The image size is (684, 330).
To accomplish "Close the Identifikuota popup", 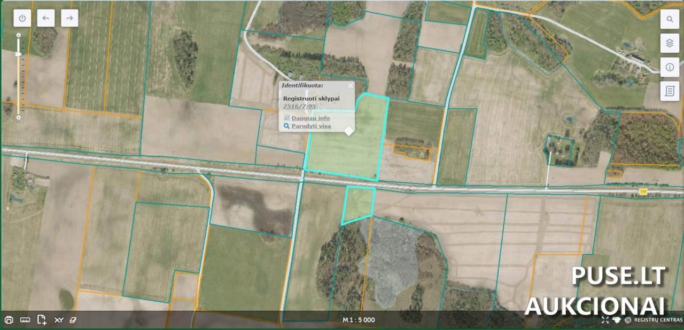I will pos(351,85).
